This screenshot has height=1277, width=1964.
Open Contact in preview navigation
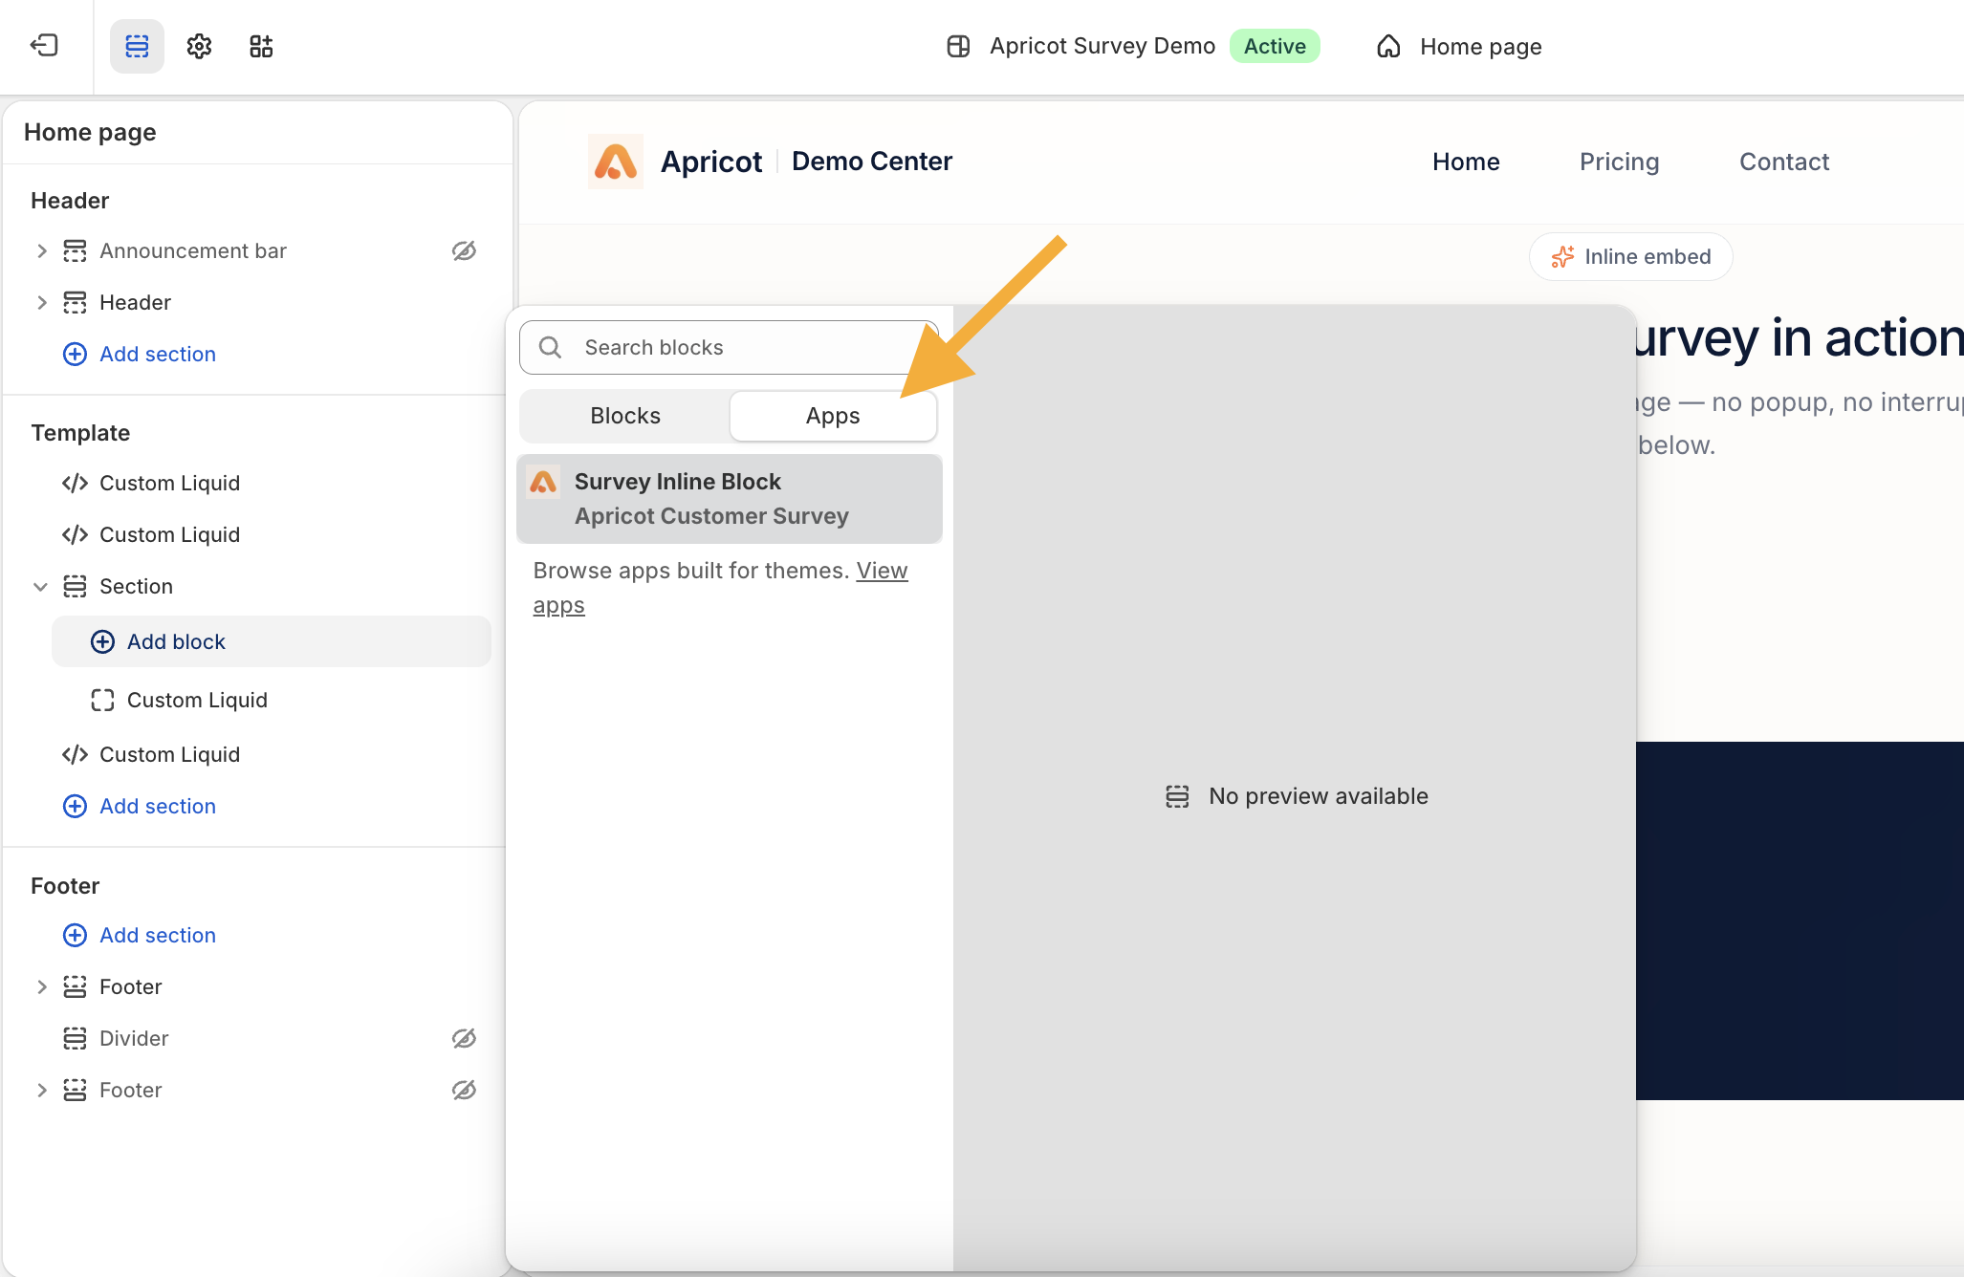point(1784,162)
